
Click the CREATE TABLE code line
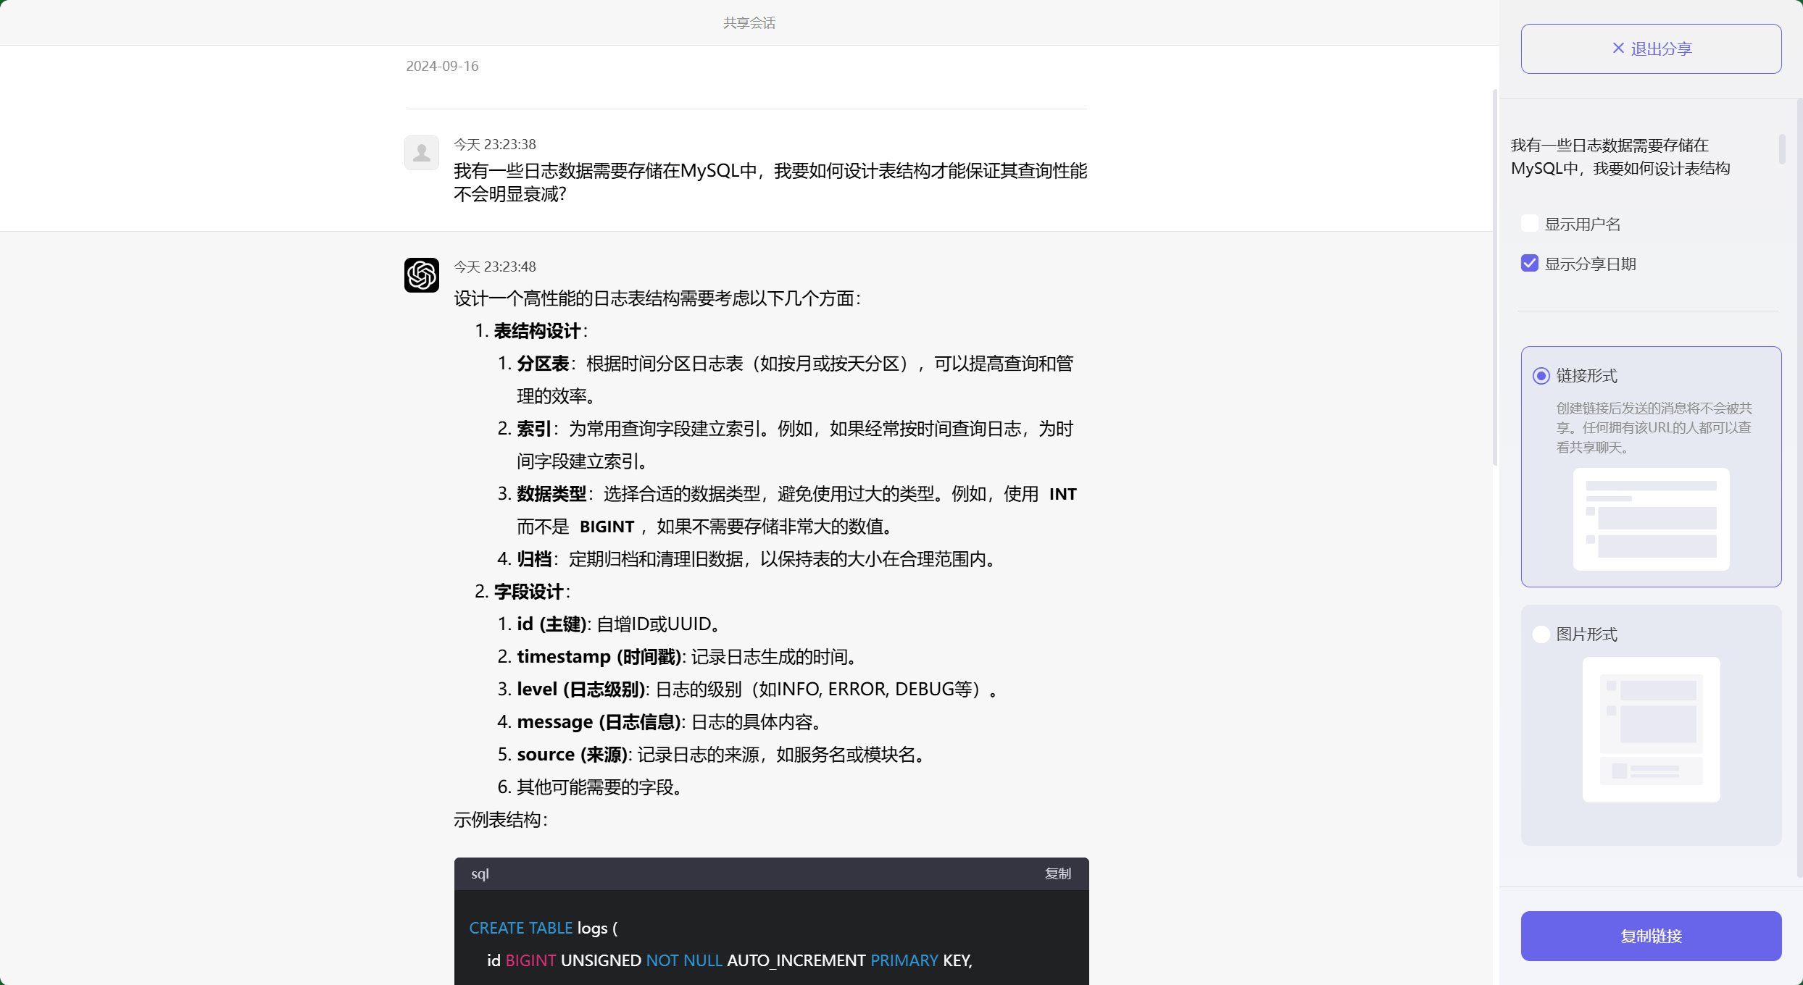544,928
